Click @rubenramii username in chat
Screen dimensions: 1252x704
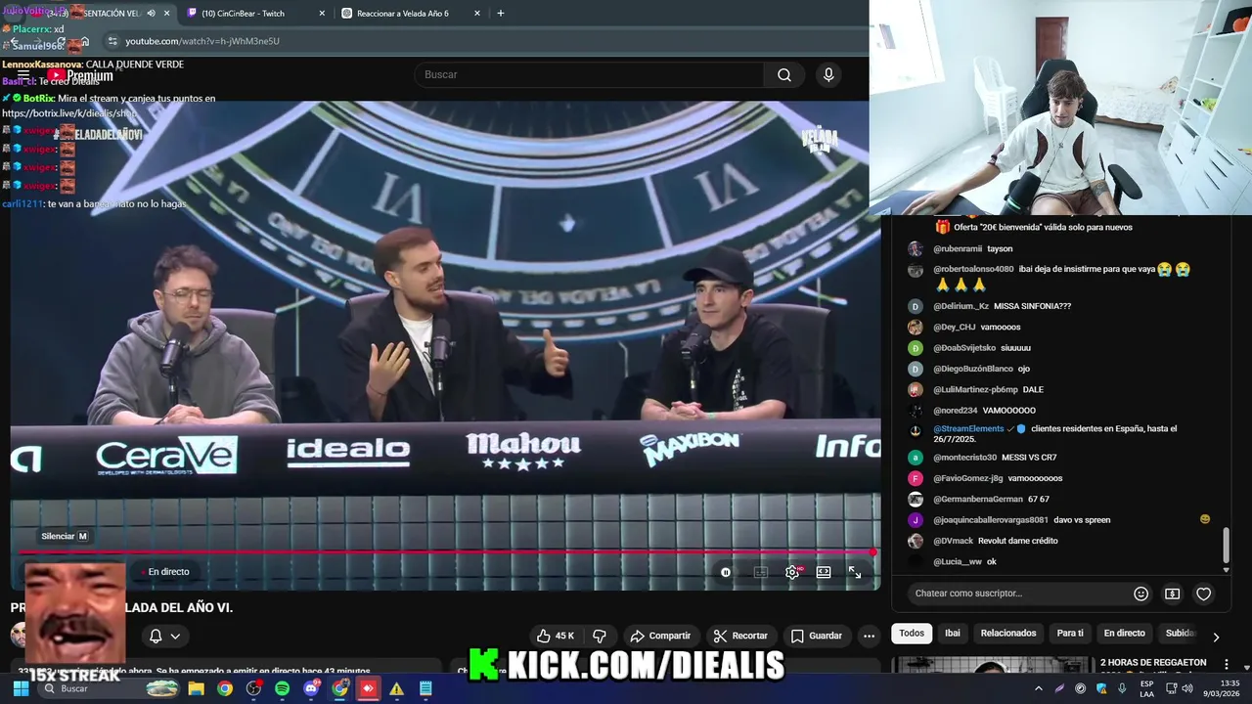(958, 248)
